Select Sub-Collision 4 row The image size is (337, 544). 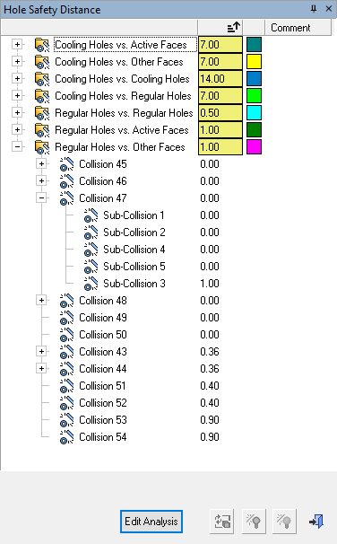(x=134, y=249)
